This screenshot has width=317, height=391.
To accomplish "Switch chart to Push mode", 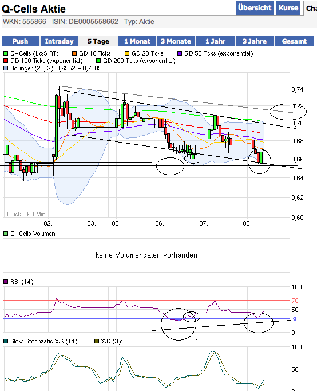I will [21, 41].
